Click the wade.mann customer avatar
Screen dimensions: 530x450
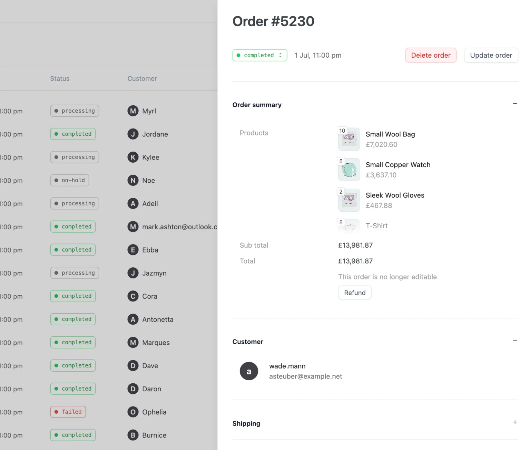[x=249, y=371]
